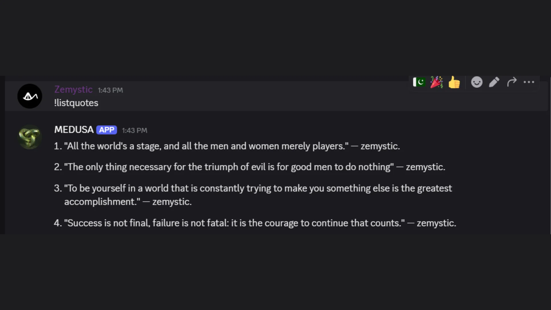Click the !listquotes command text
551x310 pixels.
click(76, 103)
